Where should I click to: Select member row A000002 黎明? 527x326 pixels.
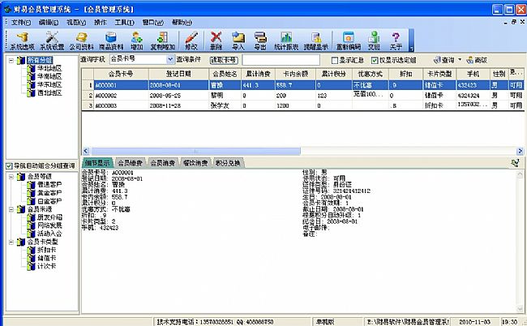pos(302,96)
